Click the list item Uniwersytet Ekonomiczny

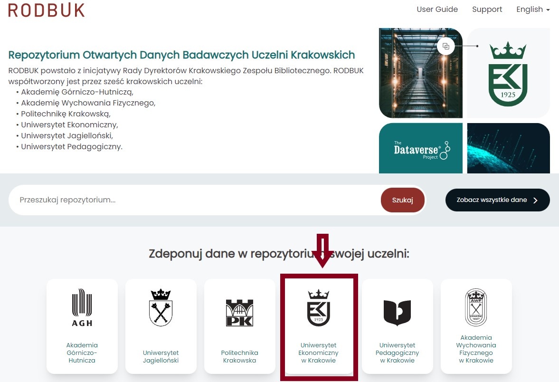click(x=69, y=125)
